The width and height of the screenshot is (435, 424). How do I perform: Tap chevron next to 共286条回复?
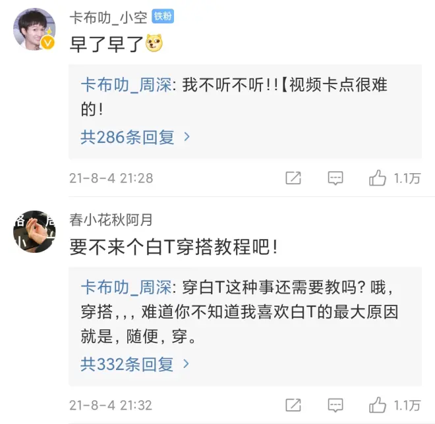coord(187,137)
